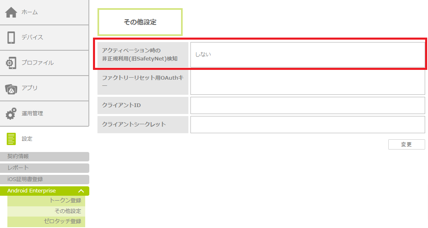This screenshot has height=228, width=428.
Task: Click the Android Enterprise menu label
Action: 32,191
